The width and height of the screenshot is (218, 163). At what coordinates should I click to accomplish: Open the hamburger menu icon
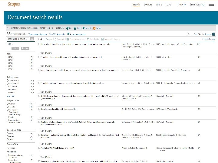pos(211,4)
